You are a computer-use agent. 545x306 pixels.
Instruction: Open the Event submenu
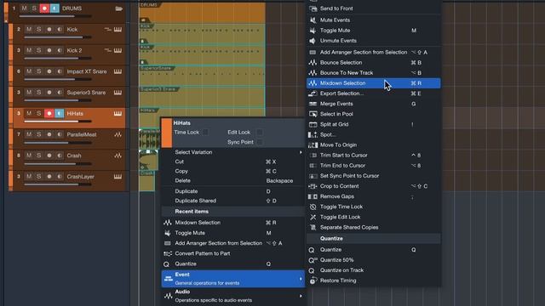click(232, 279)
